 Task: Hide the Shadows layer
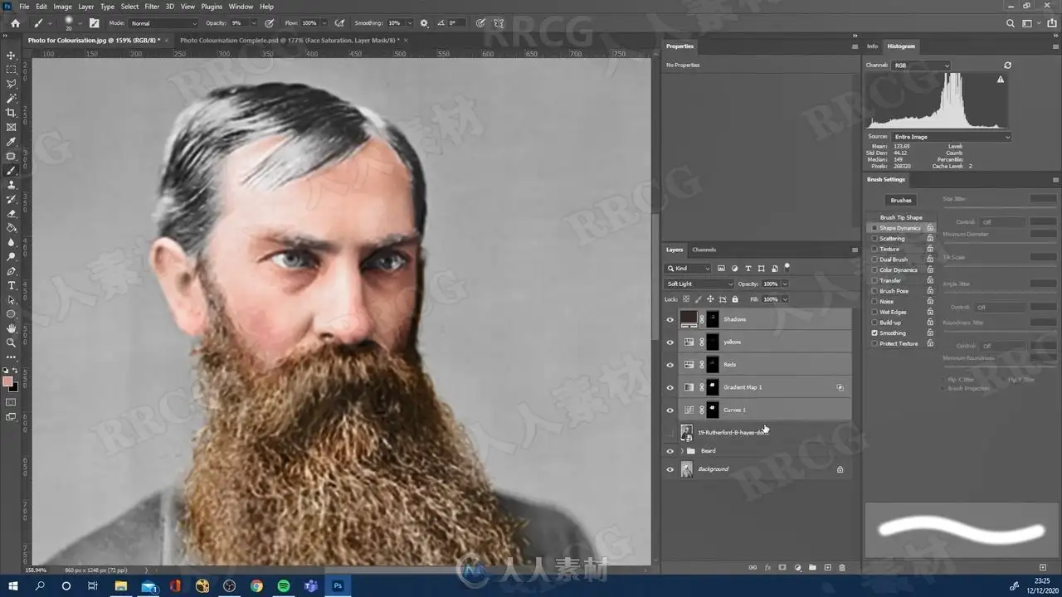click(x=670, y=319)
